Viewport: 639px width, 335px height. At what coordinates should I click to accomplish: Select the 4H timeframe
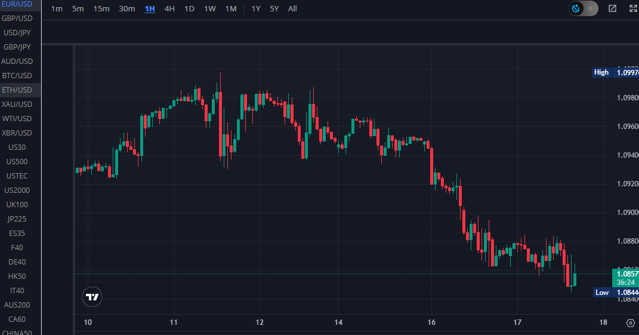point(169,8)
